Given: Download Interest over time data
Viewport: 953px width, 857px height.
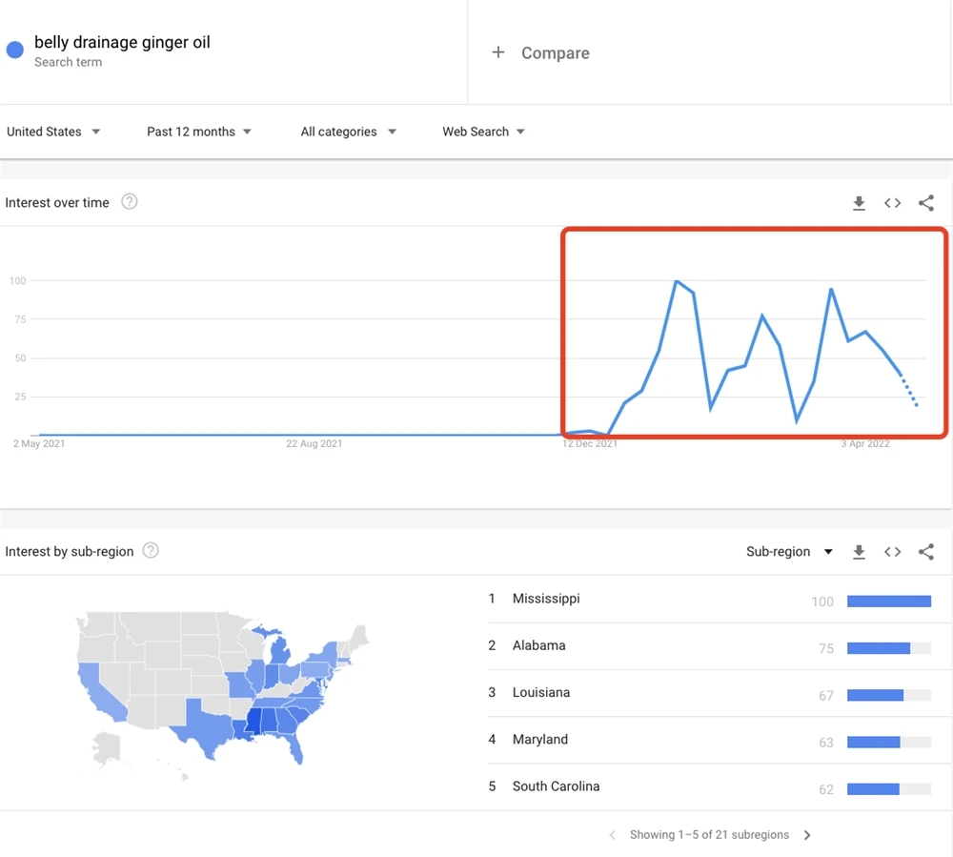Looking at the screenshot, I should (859, 203).
